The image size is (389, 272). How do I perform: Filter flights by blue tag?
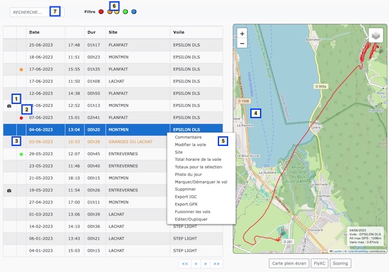pyautogui.click(x=134, y=12)
